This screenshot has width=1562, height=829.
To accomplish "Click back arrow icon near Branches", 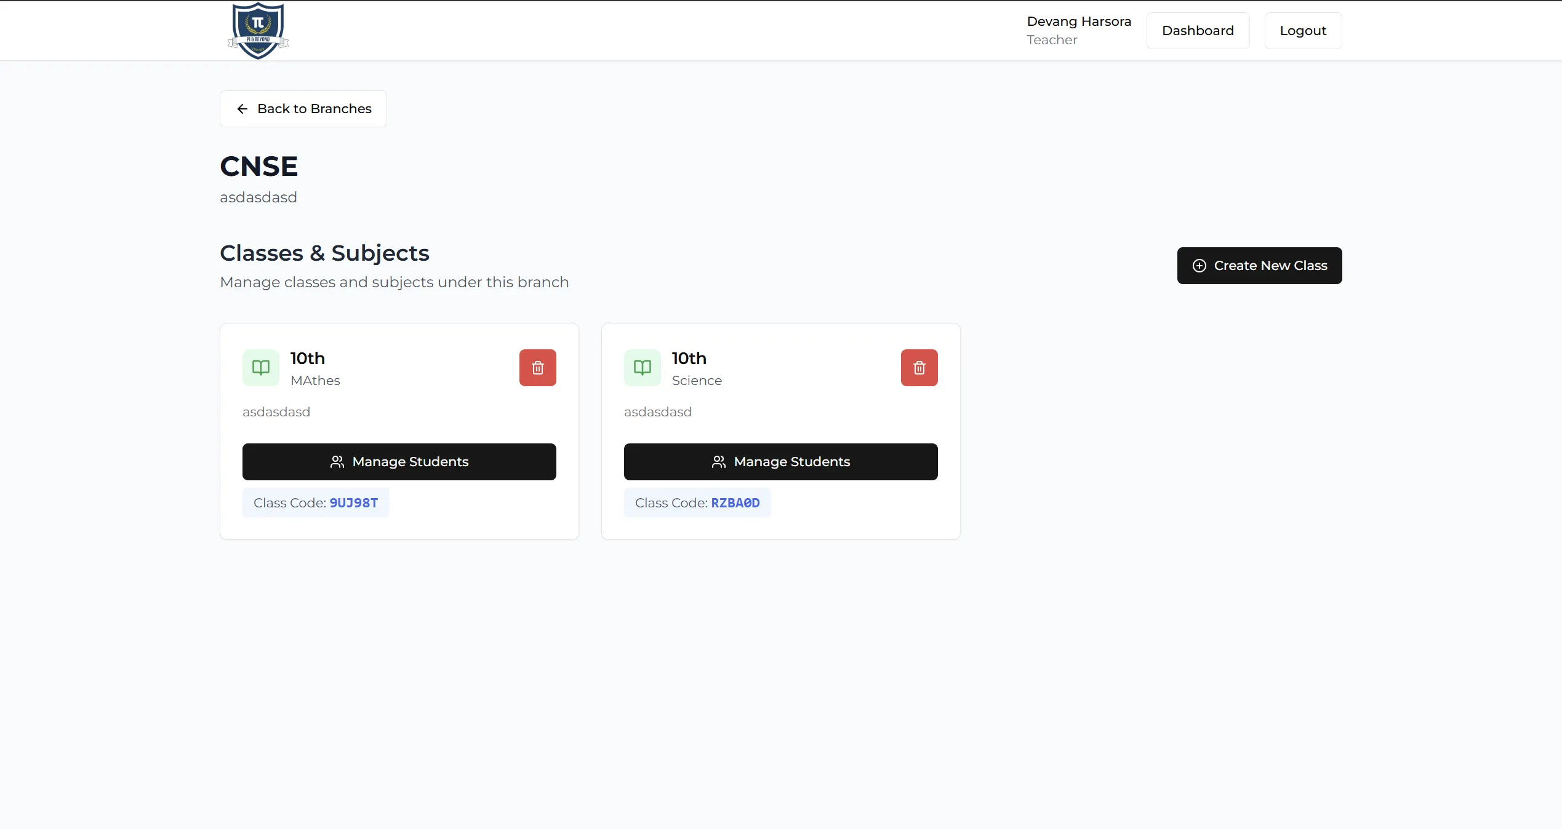I will 242,109.
